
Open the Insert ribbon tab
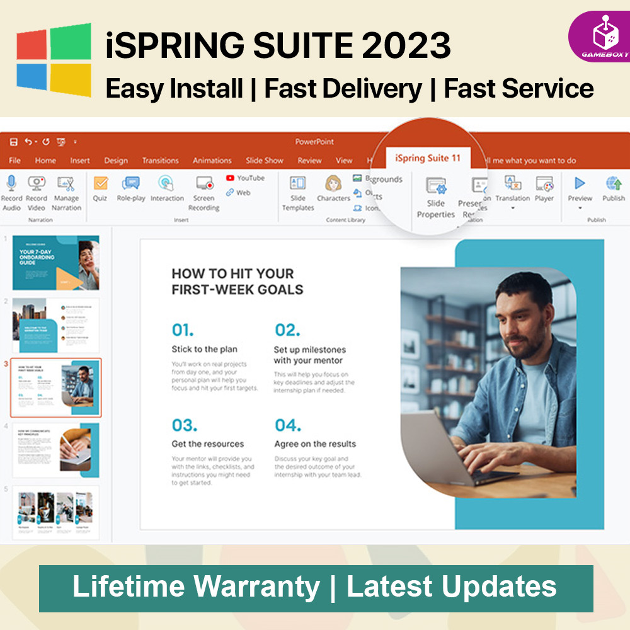point(80,160)
